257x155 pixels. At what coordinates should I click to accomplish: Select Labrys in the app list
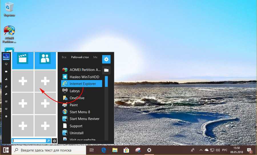(x=75, y=91)
